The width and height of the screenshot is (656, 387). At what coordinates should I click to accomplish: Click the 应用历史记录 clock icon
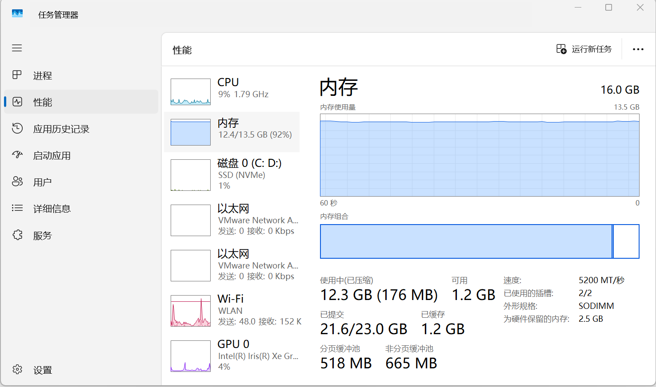tap(17, 128)
